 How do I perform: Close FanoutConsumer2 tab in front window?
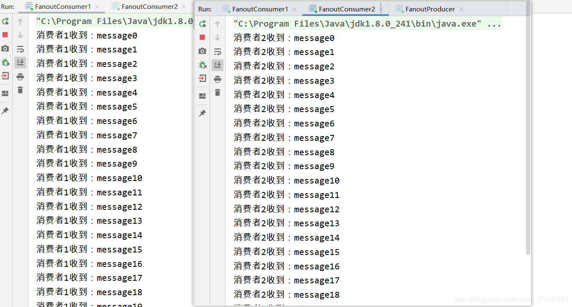point(381,9)
